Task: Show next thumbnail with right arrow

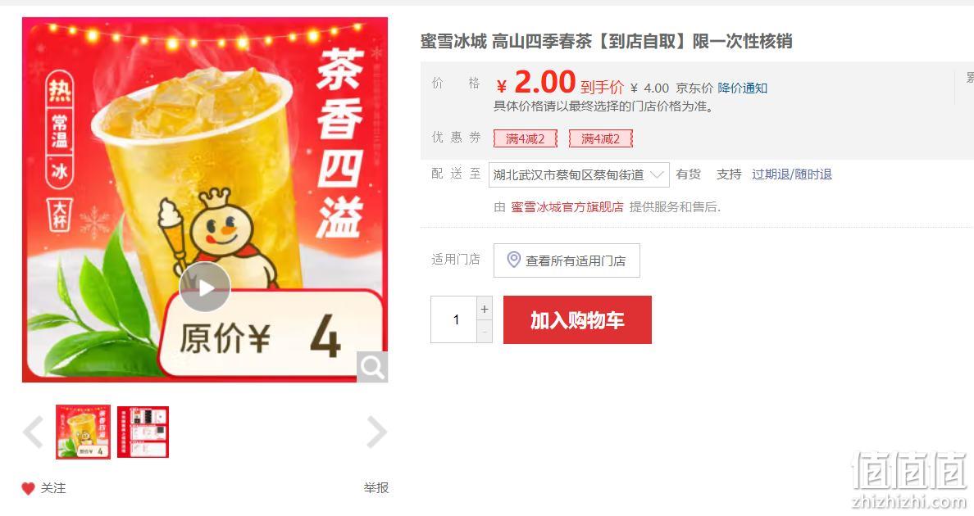Action: tap(376, 432)
